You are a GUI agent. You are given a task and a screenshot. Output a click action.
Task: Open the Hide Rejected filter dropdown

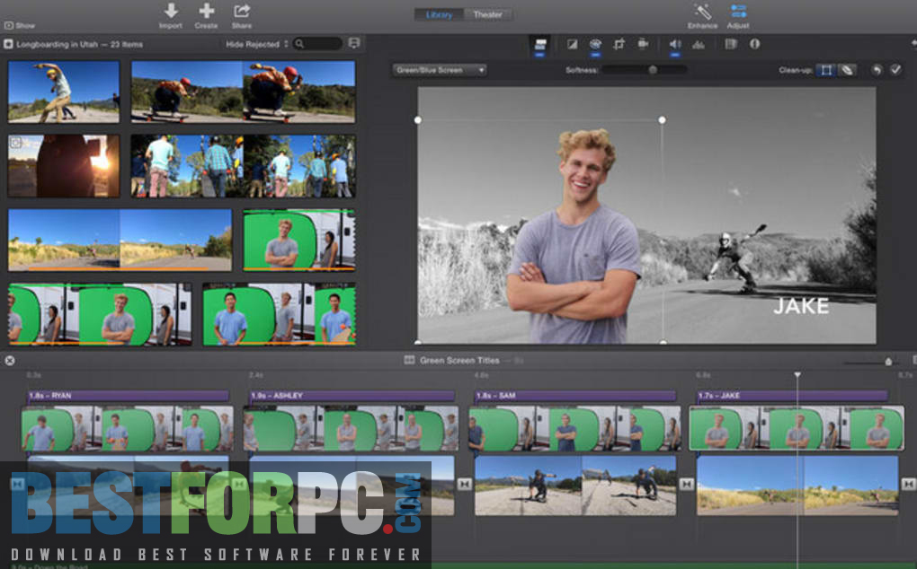pos(257,44)
